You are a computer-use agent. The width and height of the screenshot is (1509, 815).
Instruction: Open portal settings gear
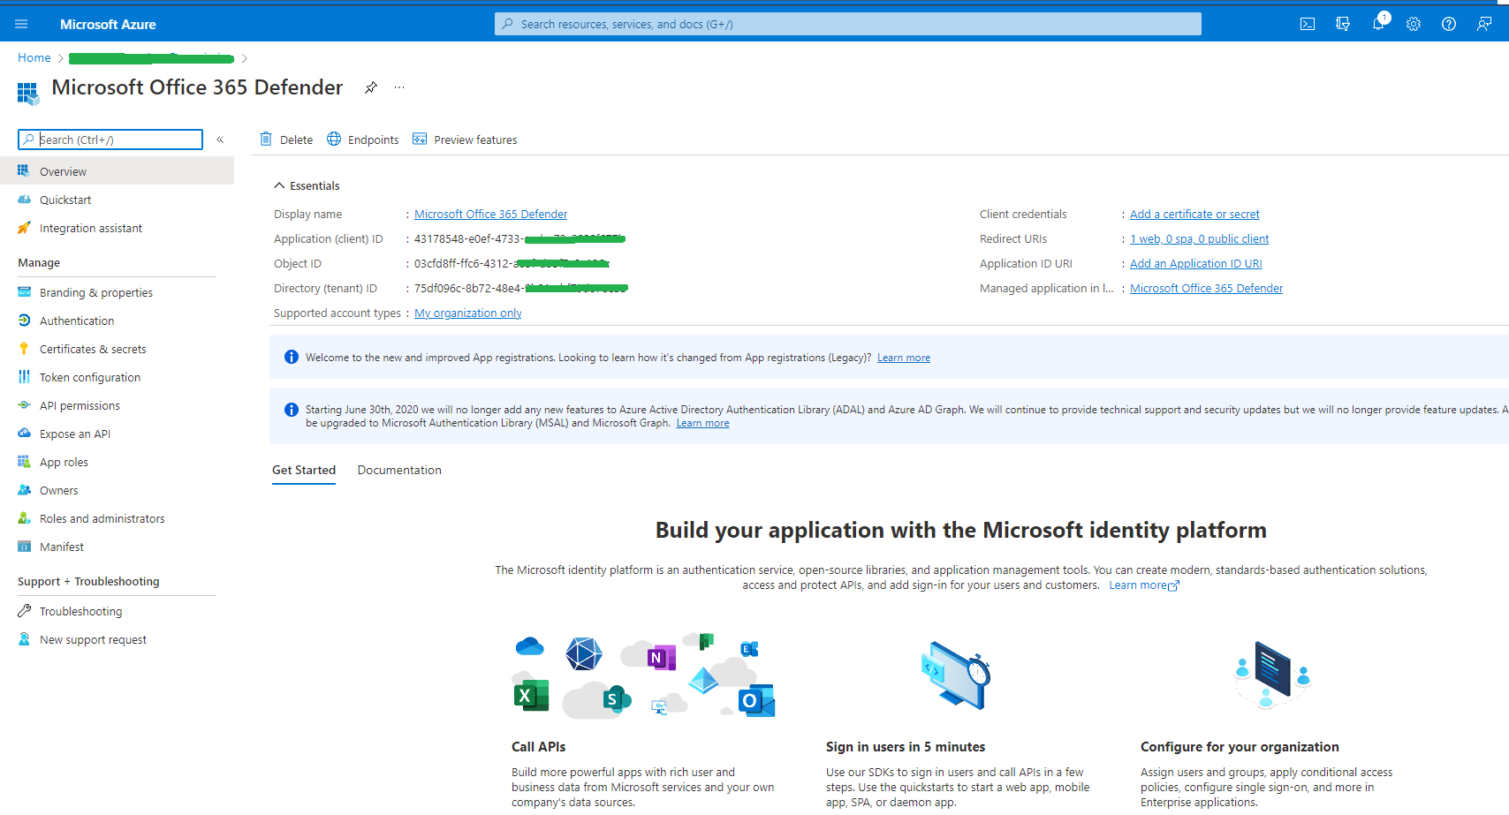pyautogui.click(x=1414, y=24)
